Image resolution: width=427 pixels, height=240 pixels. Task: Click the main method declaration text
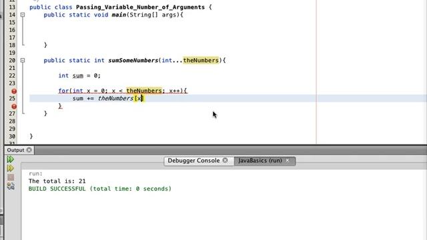(x=113, y=15)
